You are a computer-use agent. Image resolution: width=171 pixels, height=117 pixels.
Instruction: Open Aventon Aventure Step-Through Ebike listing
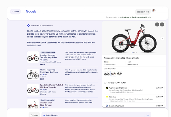(x=48, y=57)
